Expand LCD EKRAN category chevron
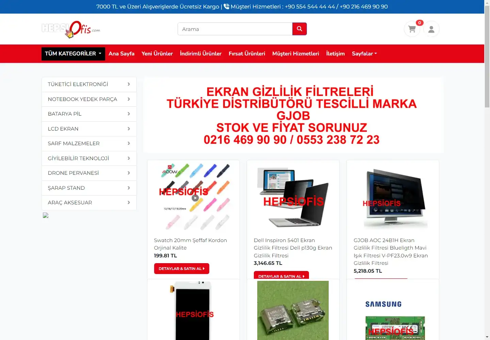Image resolution: width=490 pixels, height=340 pixels. (129, 129)
